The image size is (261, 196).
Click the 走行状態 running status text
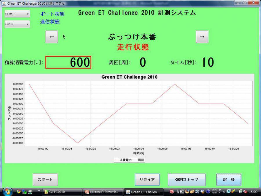pos(133,47)
